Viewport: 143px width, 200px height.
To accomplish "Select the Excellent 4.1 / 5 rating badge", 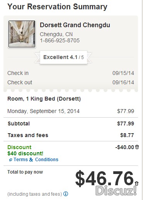I will point(63,57).
